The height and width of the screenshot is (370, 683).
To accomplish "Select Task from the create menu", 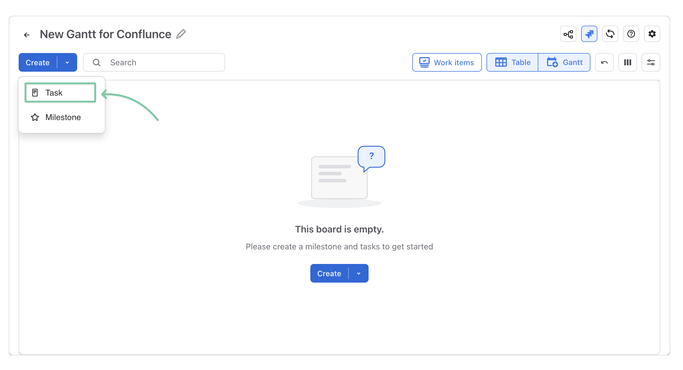I will 60,93.
